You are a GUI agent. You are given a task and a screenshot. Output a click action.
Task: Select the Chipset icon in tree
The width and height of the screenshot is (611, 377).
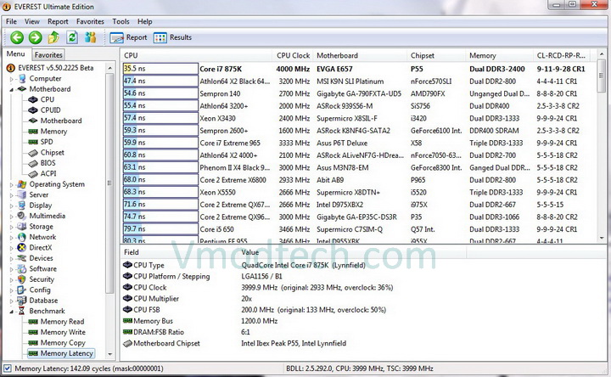(33, 153)
